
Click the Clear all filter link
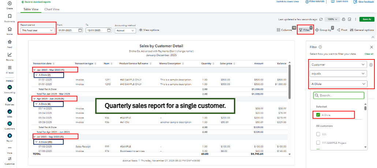pos(369,54)
